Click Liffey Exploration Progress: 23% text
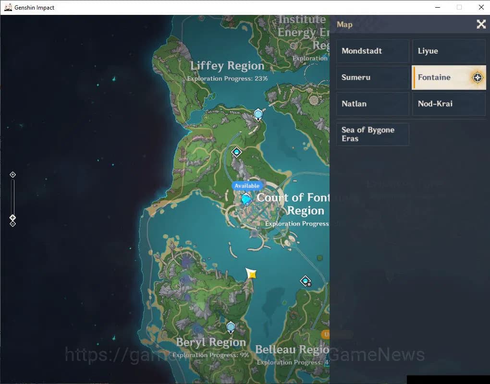 pyautogui.click(x=227, y=78)
